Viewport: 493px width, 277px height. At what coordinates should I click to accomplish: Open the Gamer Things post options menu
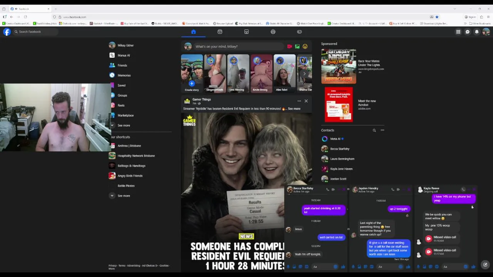[x=299, y=101]
